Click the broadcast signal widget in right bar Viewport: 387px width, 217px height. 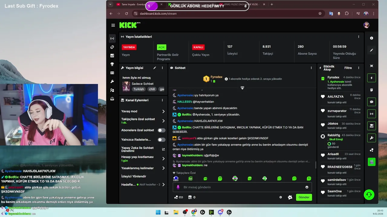tap(372, 114)
